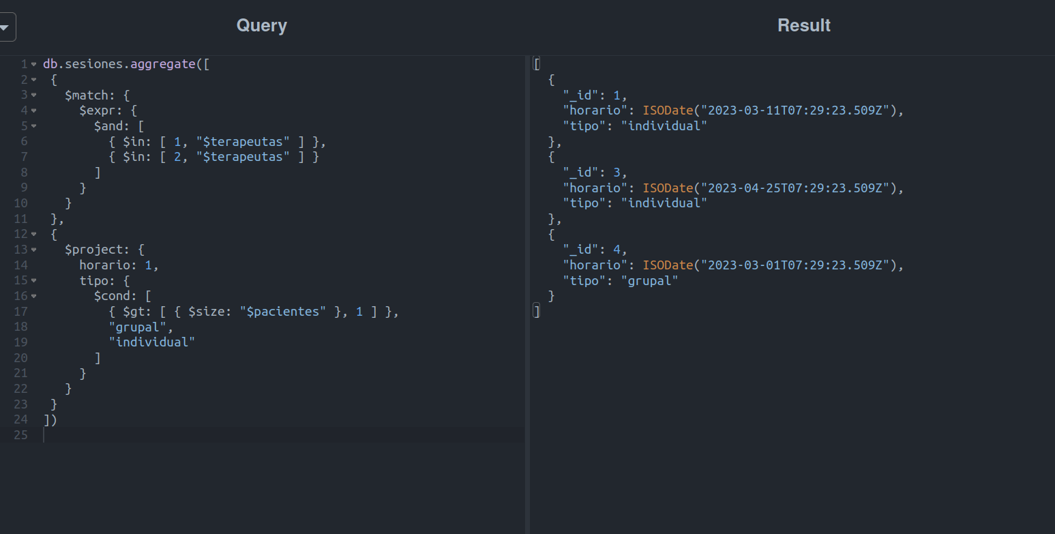The height and width of the screenshot is (534, 1055).
Task: Click the Query panel header
Action: (x=262, y=26)
